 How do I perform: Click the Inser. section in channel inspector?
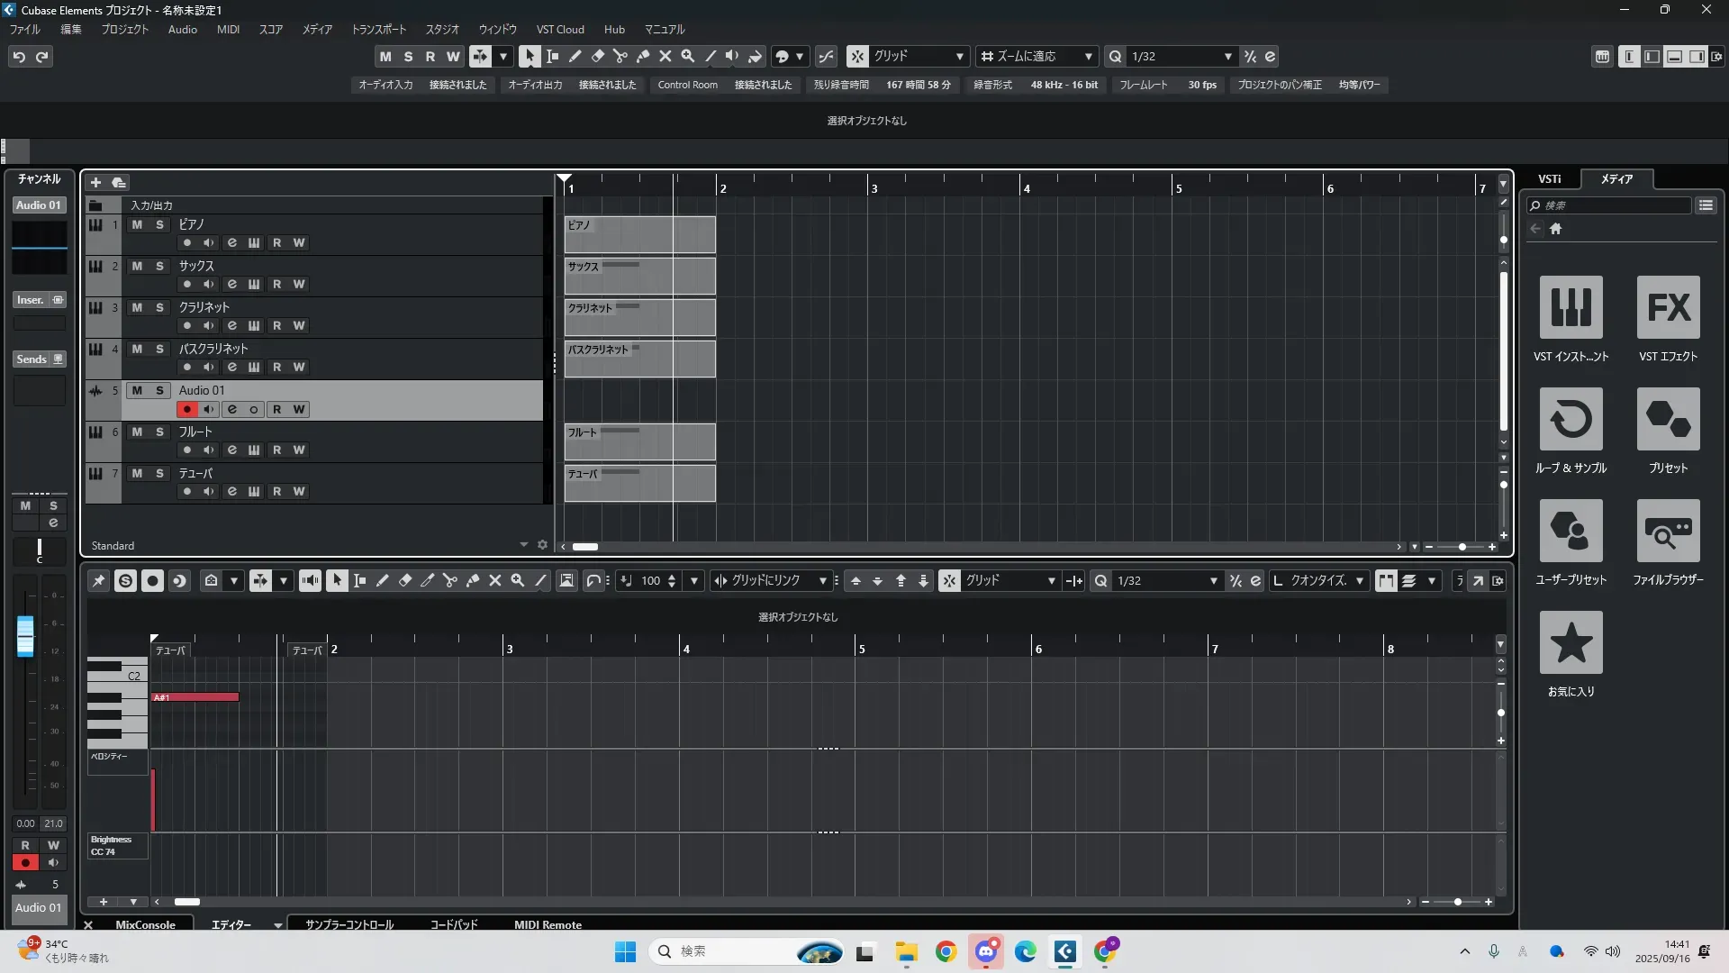pyautogui.click(x=31, y=300)
